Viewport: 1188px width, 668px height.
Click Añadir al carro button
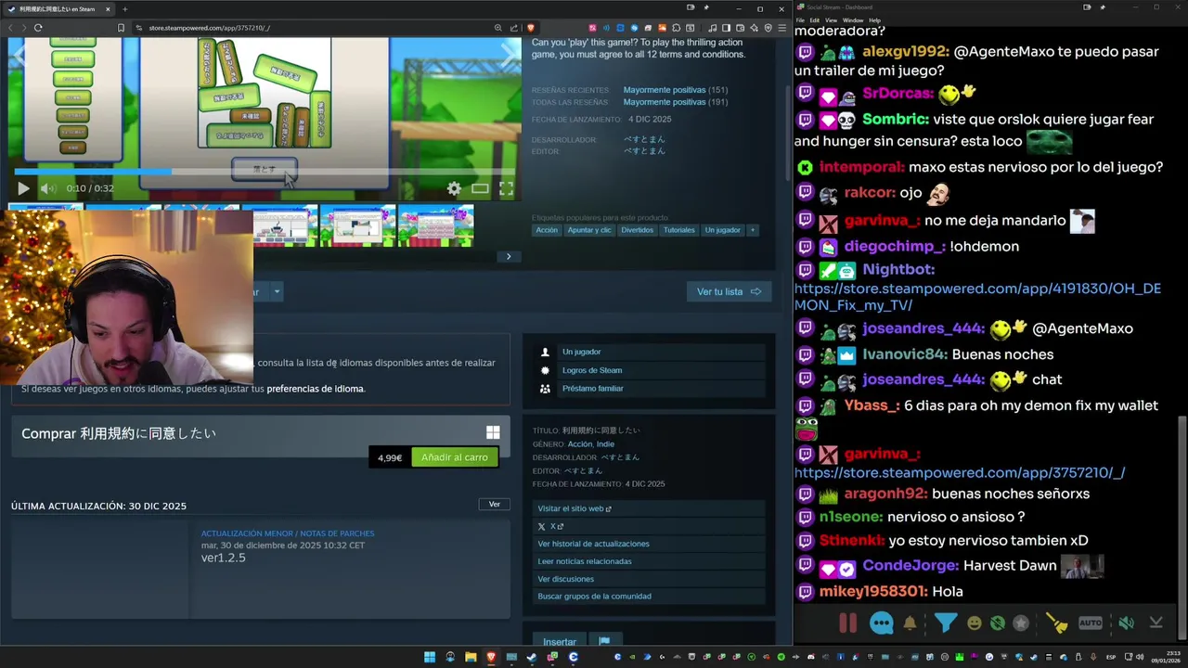[455, 457]
